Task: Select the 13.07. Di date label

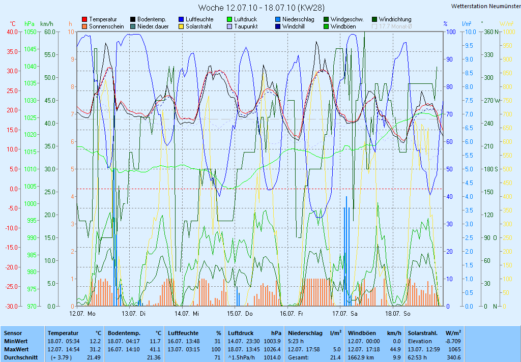Action: pyautogui.click(x=133, y=314)
